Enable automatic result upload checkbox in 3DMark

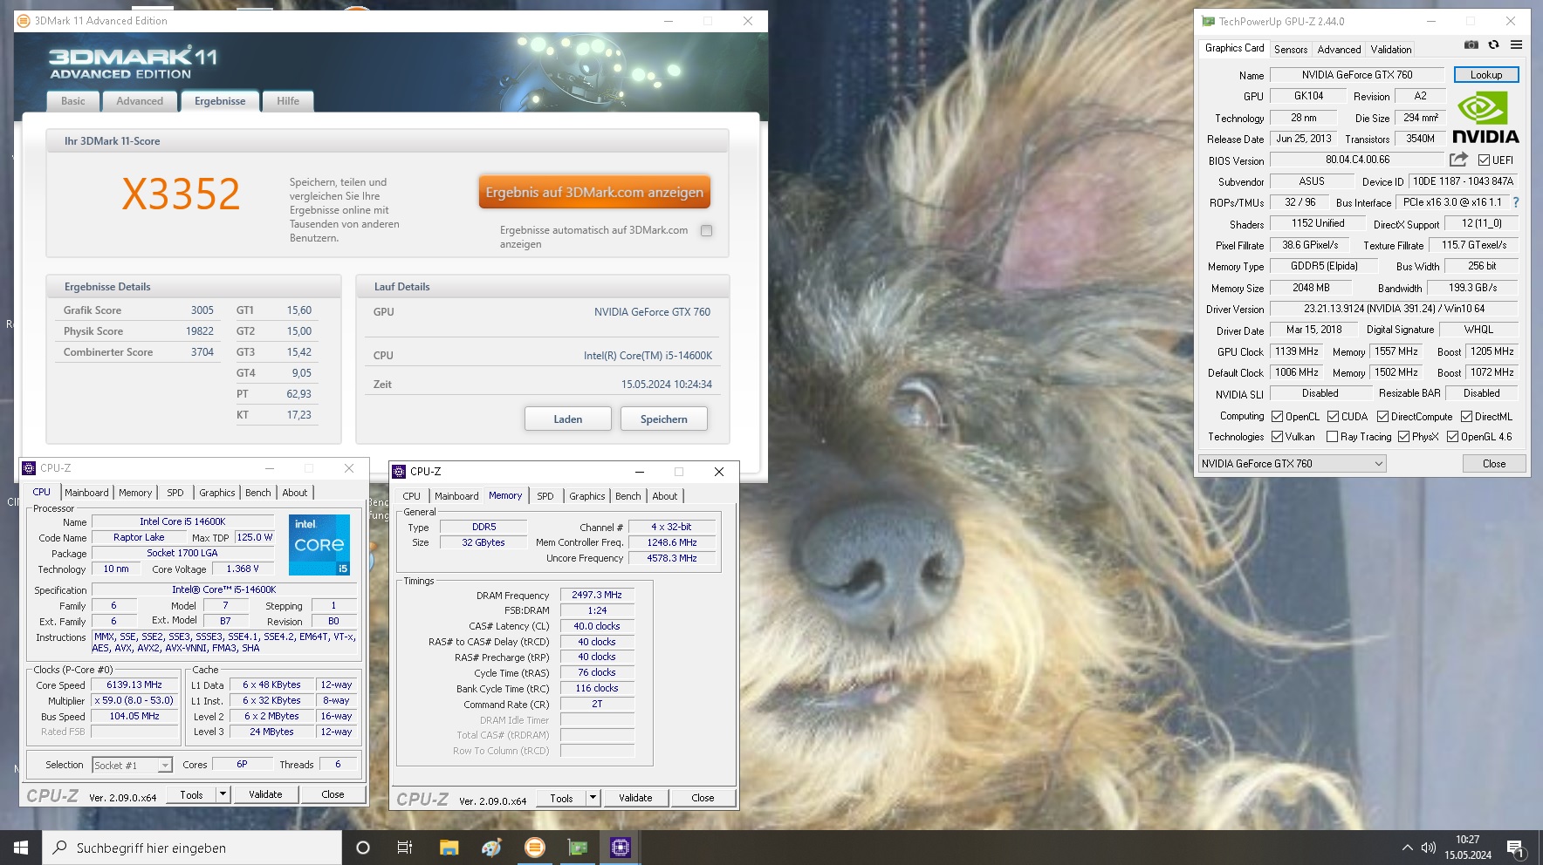point(706,231)
